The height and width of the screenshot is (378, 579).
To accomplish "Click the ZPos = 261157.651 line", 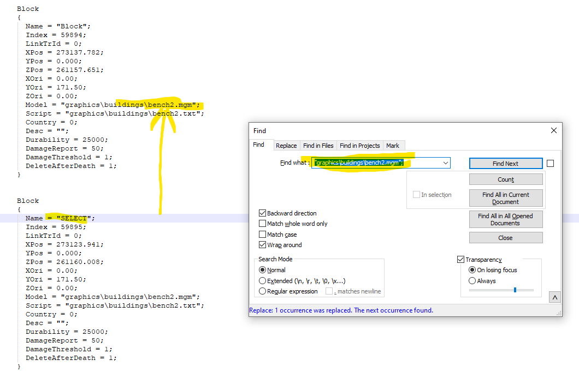I will (64, 70).
